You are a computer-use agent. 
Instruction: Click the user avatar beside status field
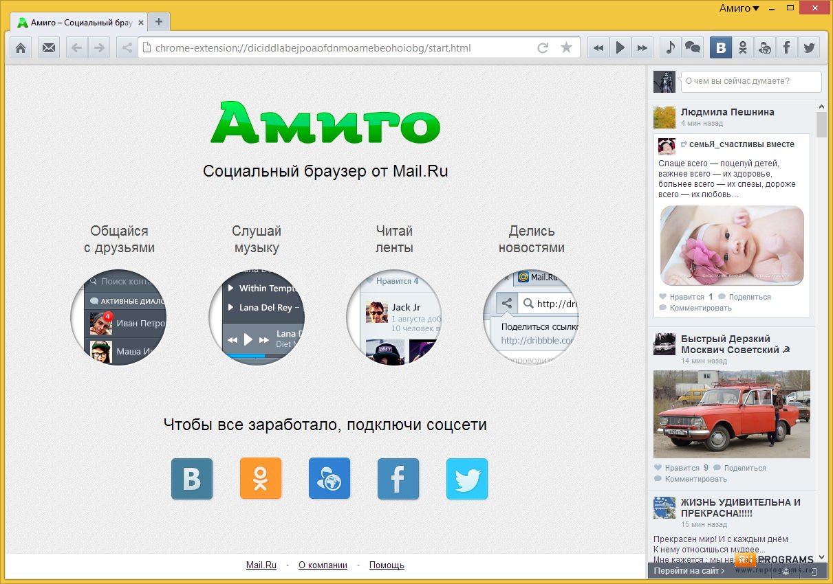[x=664, y=81]
